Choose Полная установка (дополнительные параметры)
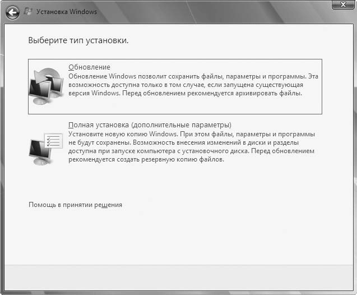Viewport: 357px width, 295px height. click(150, 125)
